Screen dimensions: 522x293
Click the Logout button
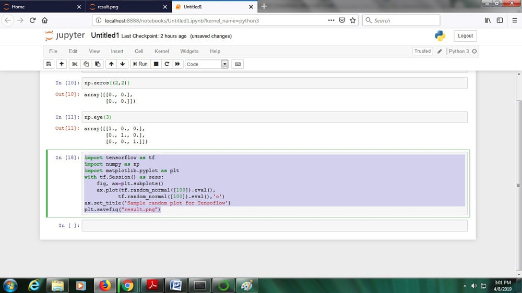tap(465, 36)
